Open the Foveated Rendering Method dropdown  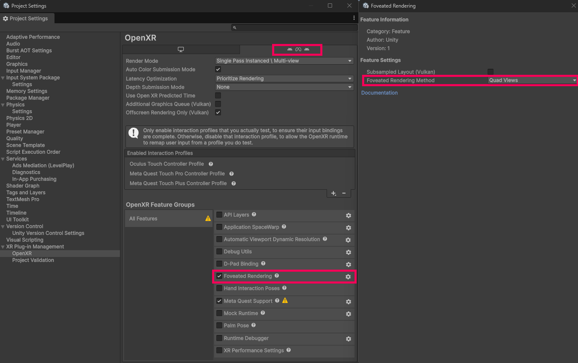coord(532,80)
